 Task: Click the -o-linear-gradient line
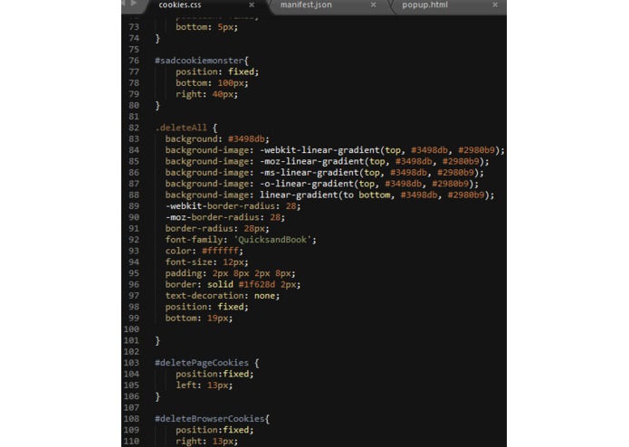[x=322, y=184]
